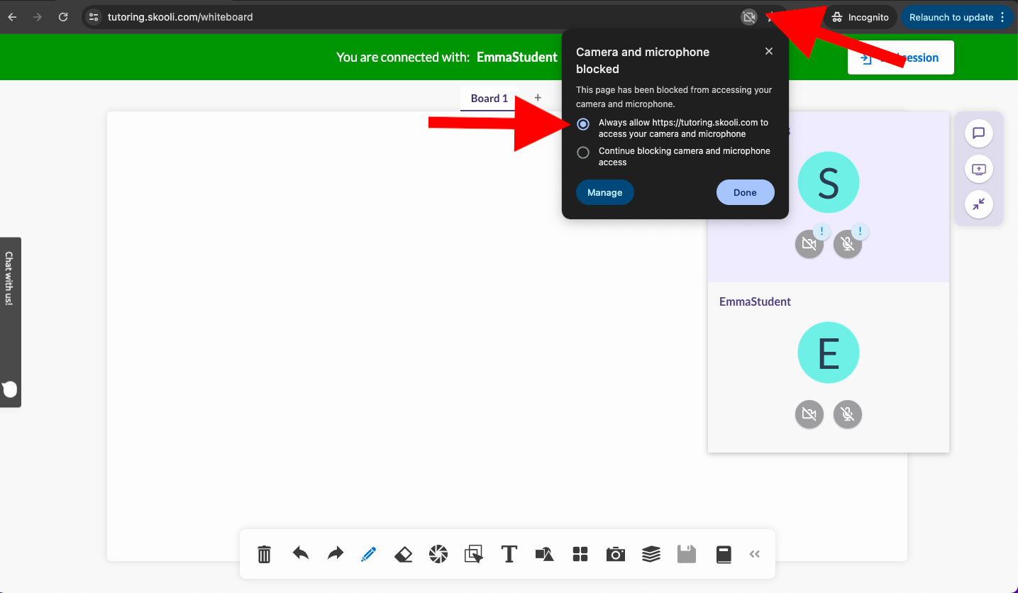Screen dimensions: 1018x593
Task: Open site information icon in address bar
Action: (x=94, y=17)
